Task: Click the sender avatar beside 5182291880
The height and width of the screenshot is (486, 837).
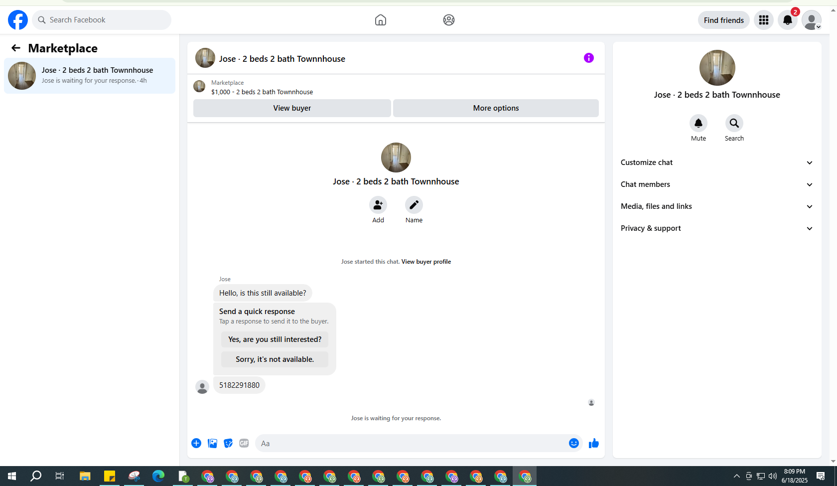Action: pos(202,387)
